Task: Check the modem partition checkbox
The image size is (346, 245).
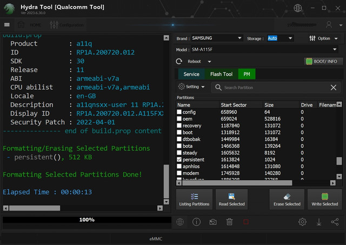Action: pyautogui.click(x=179, y=173)
